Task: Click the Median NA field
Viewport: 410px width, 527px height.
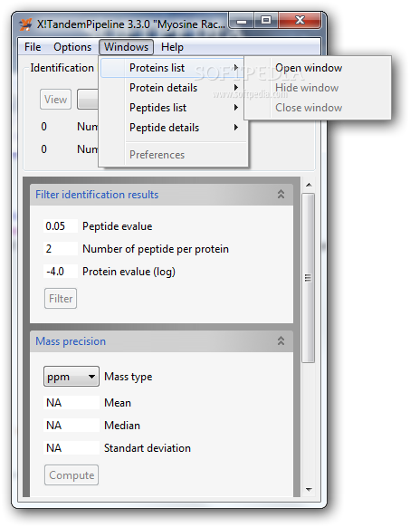Action: click(x=72, y=426)
